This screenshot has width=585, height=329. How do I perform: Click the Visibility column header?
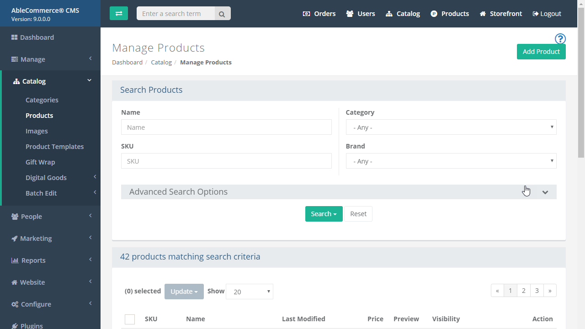pos(446,319)
